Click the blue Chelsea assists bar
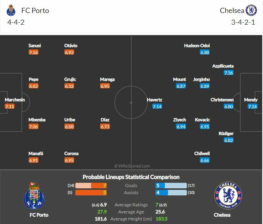Screen dimensions: 263x224 [x=162, y=193]
